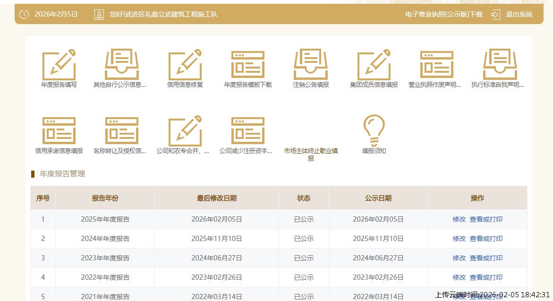Click the 填报须知 lightbulb icon

374,130
